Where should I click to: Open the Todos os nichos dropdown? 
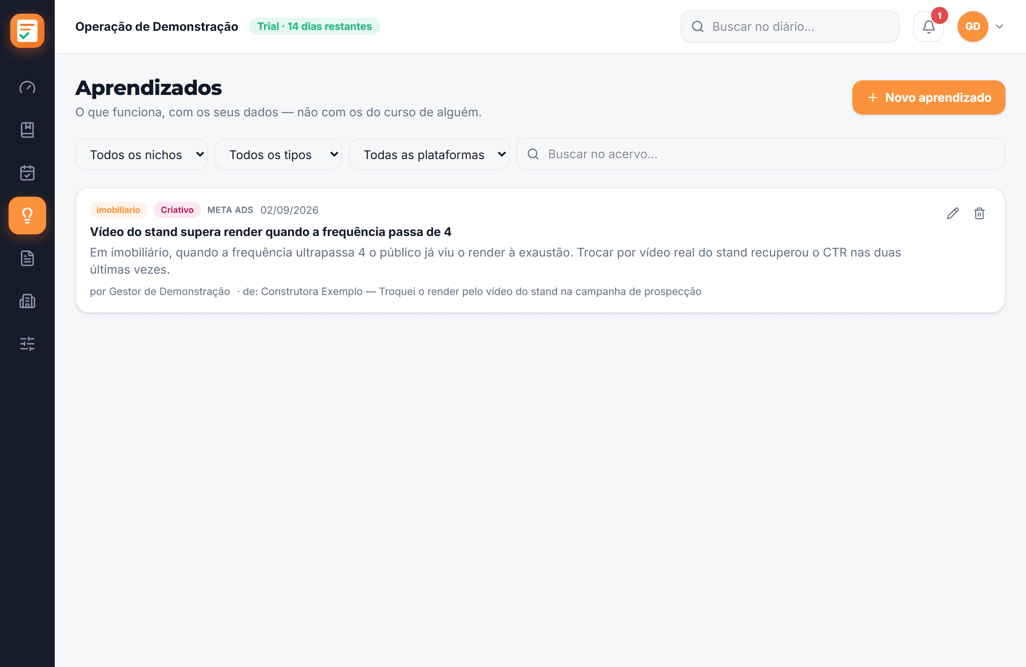click(x=142, y=154)
